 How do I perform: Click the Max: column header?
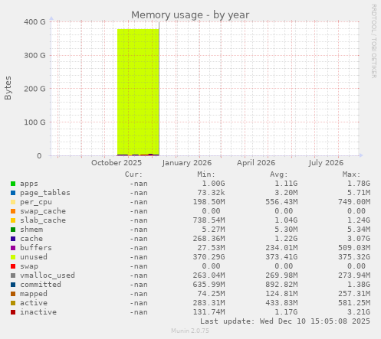tap(351, 174)
